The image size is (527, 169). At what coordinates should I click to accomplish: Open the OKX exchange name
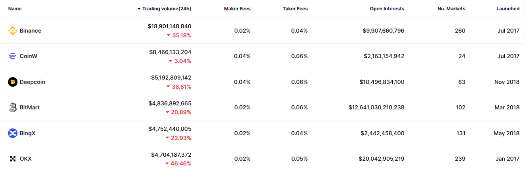tap(26, 159)
